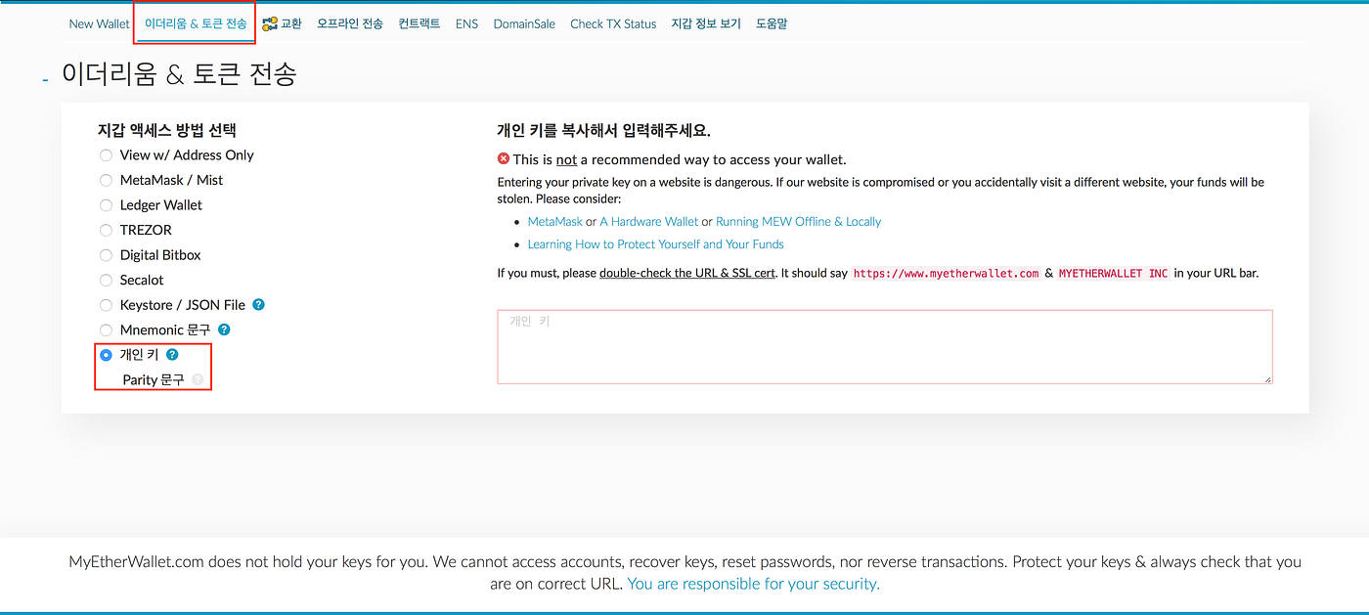Open the Keystore / JSON File help icon

pyautogui.click(x=258, y=304)
